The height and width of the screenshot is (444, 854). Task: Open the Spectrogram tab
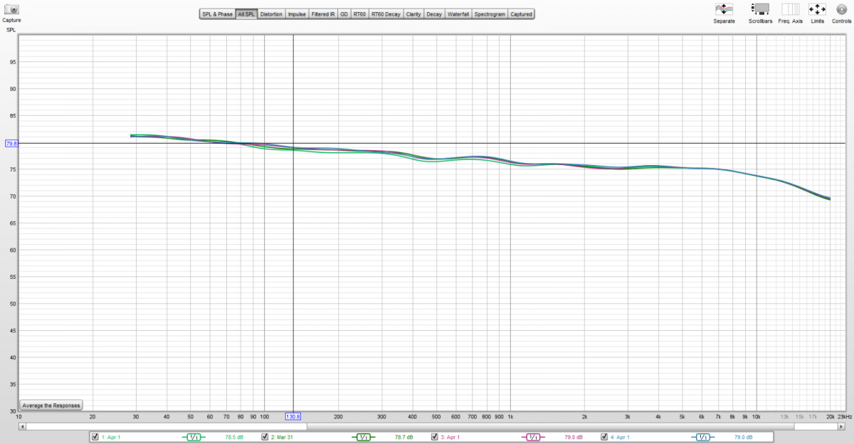pyautogui.click(x=490, y=14)
